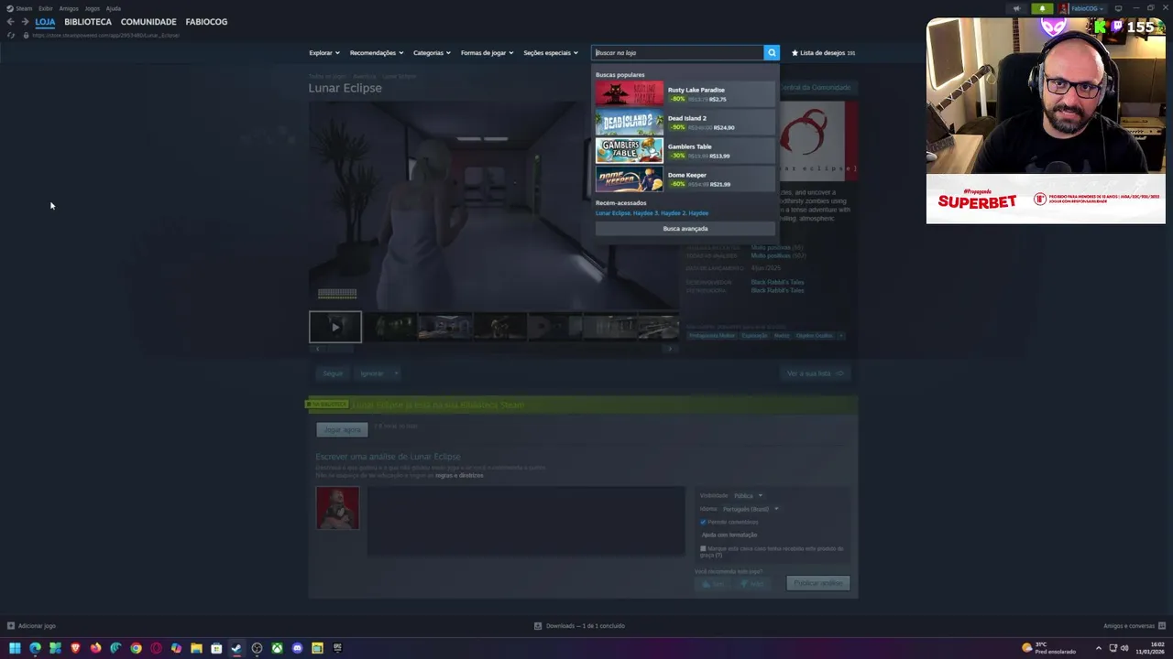Open the Xbox app in the taskbar
The image size is (1173, 659).
[277, 648]
